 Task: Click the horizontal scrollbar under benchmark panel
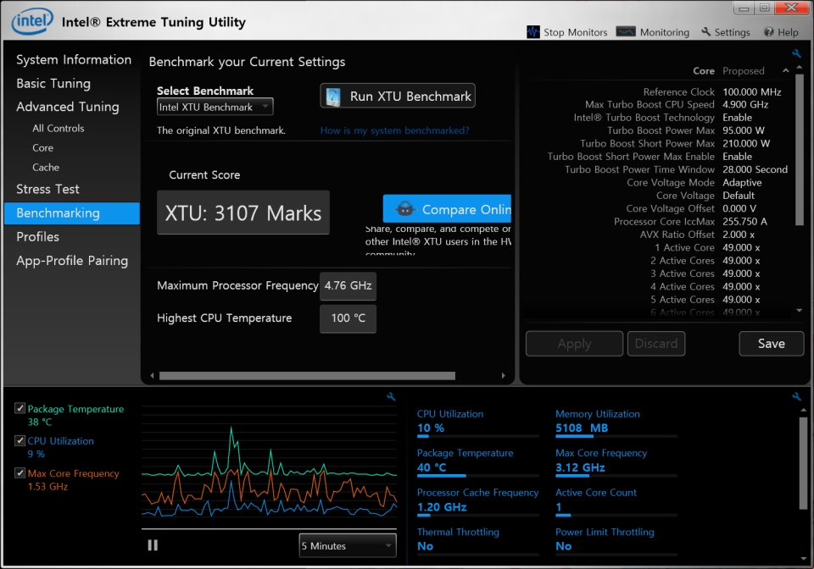307,375
